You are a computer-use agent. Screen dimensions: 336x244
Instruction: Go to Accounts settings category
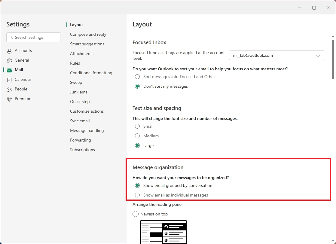pyautogui.click(x=23, y=51)
